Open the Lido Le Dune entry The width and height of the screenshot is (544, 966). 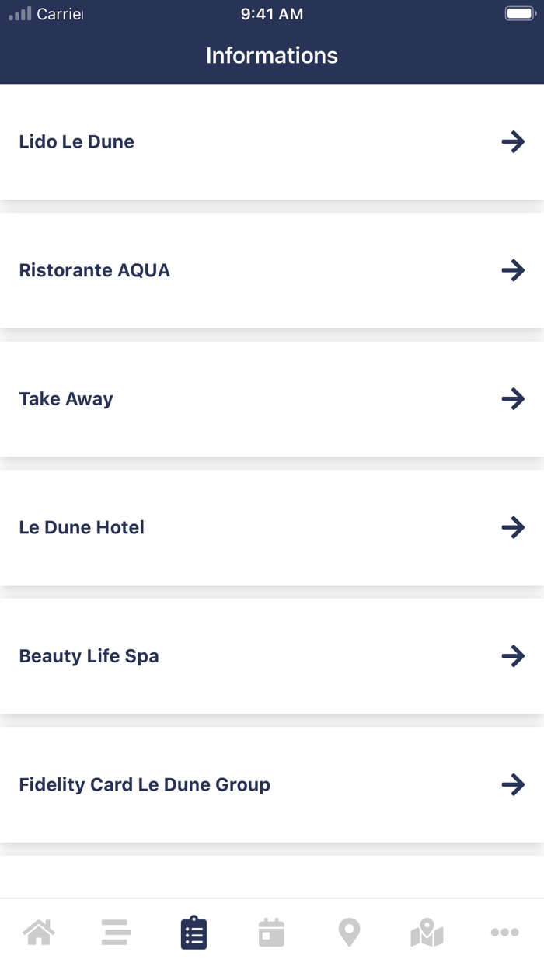77,141
